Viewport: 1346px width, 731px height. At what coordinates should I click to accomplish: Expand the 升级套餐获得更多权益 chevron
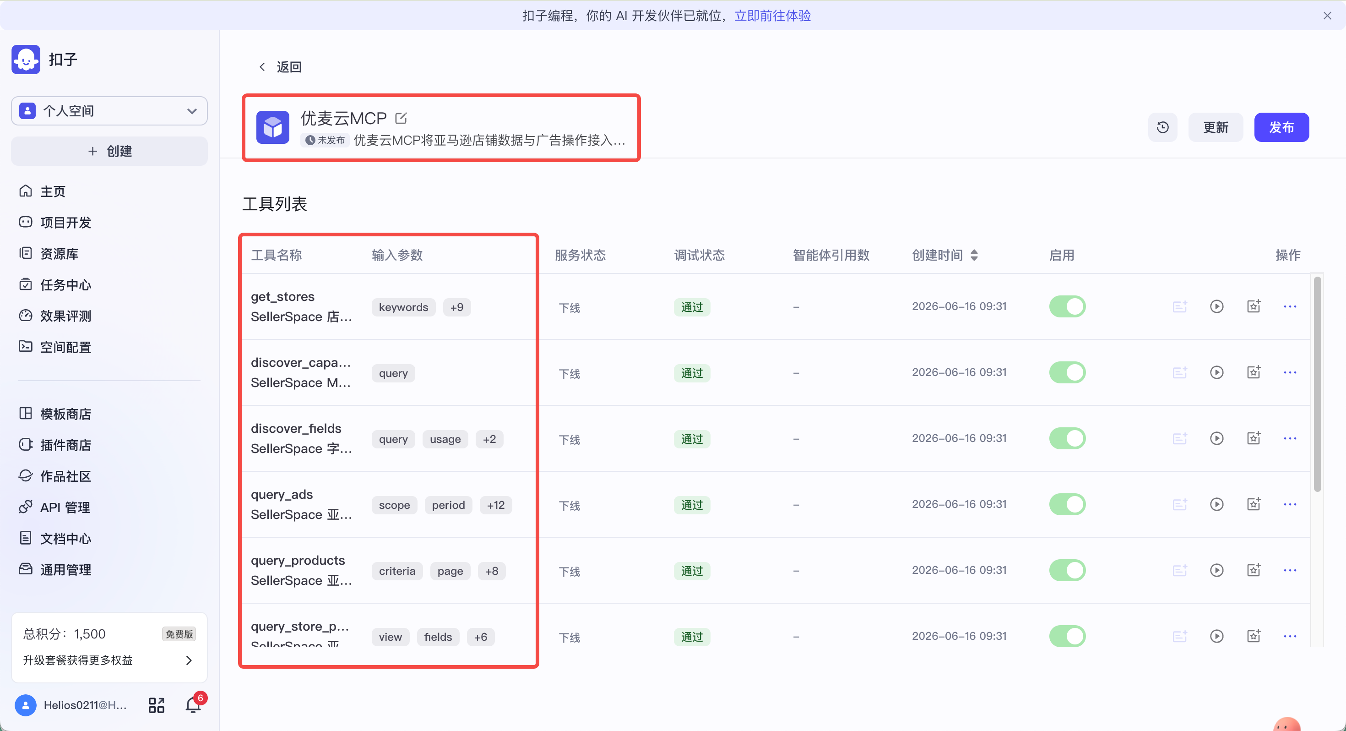click(x=189, y=660)
